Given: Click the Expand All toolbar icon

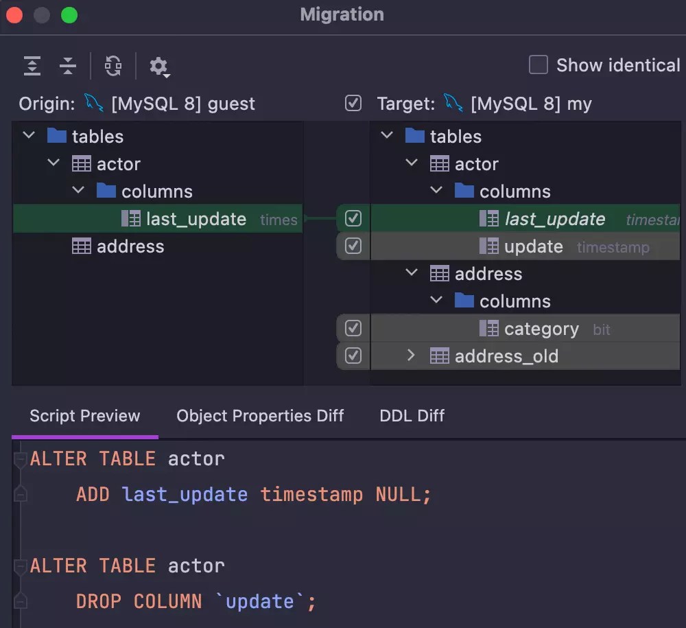Looking at the screenshot, I should click(32, 65).
